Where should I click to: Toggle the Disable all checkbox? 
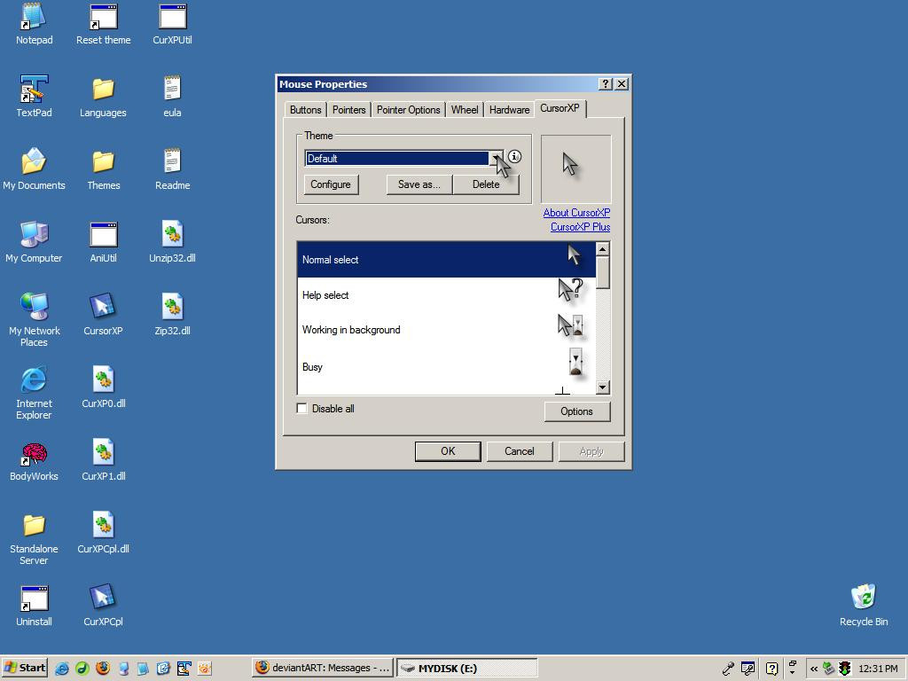click(301, 408)
